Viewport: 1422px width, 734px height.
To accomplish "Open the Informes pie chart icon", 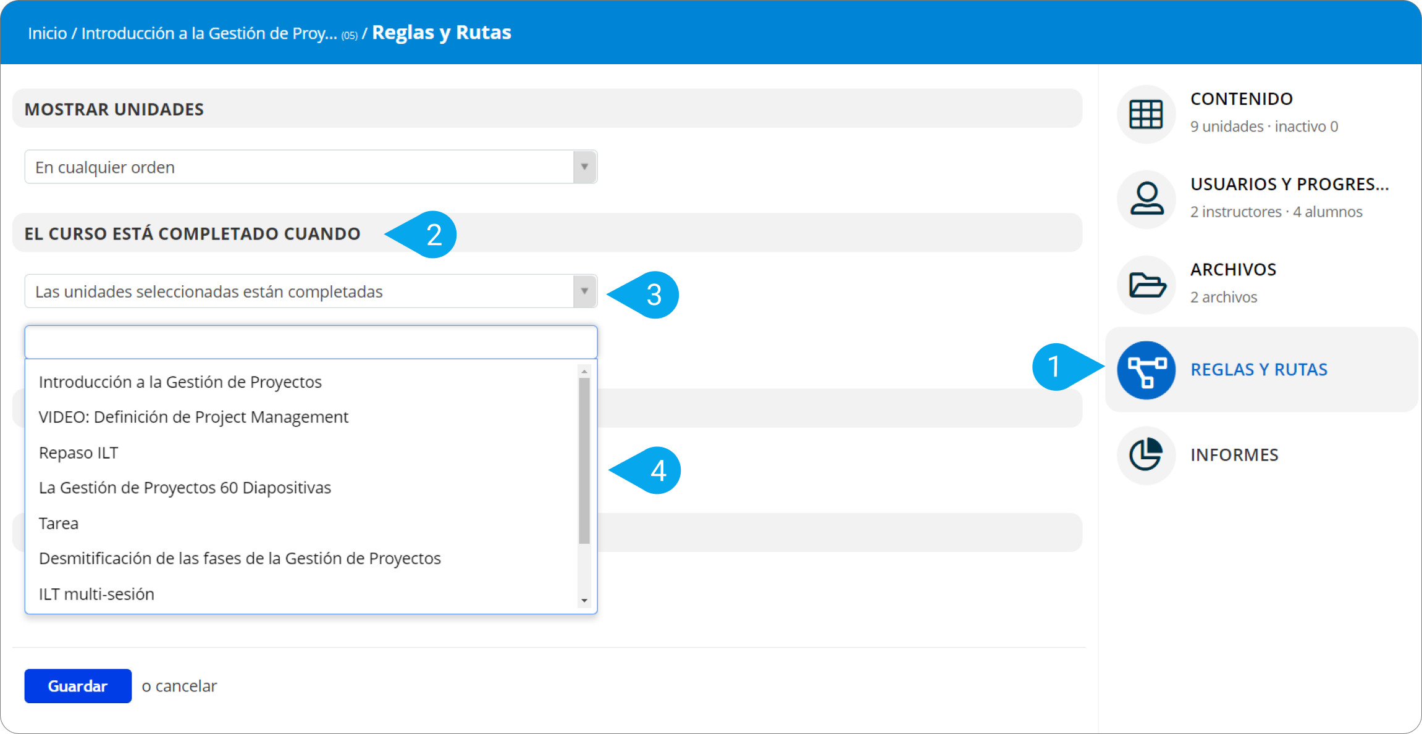I will pos(1146,455).
